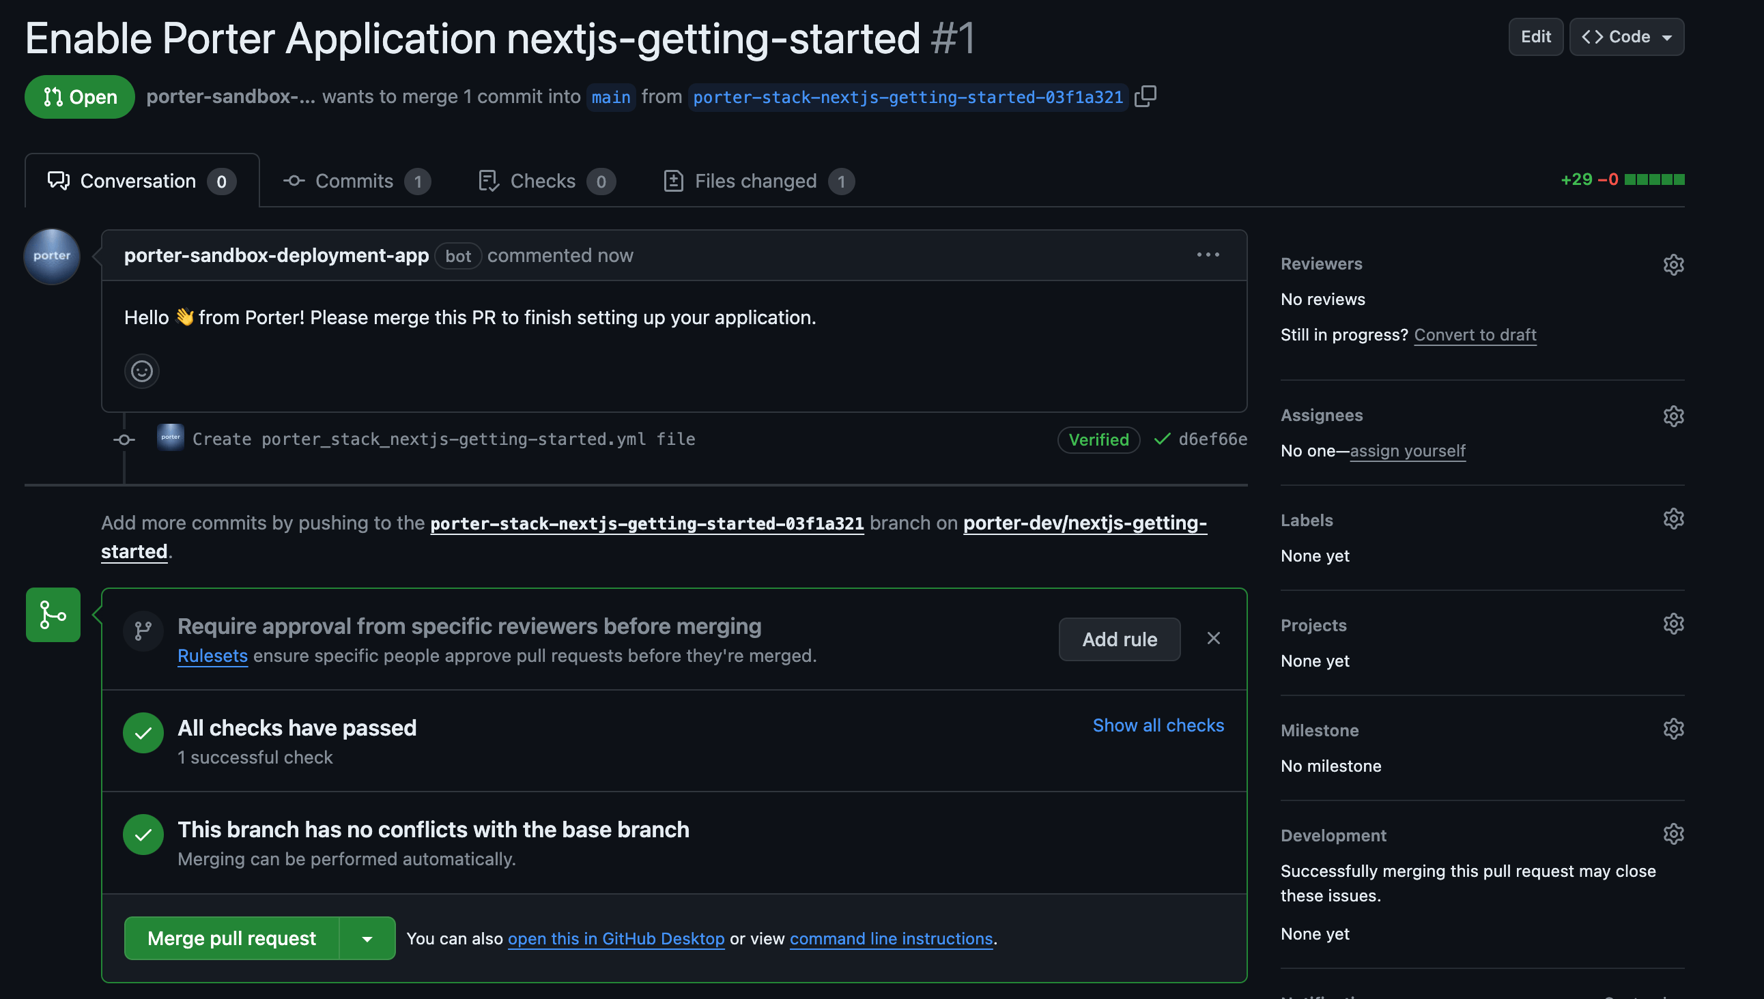
Task: Open the Labels gear settings
Action: [x=1673, y=519]
